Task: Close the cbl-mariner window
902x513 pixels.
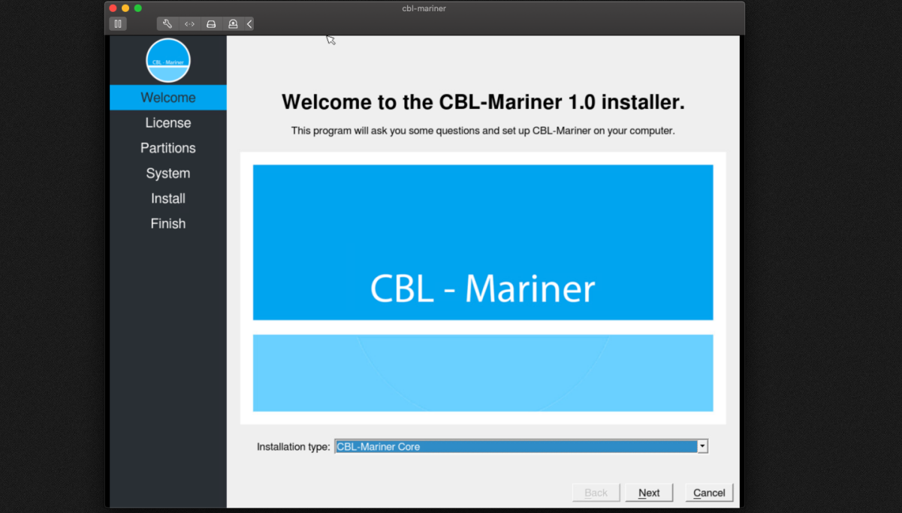Action: pyautogui.click(x=113, y=8)
